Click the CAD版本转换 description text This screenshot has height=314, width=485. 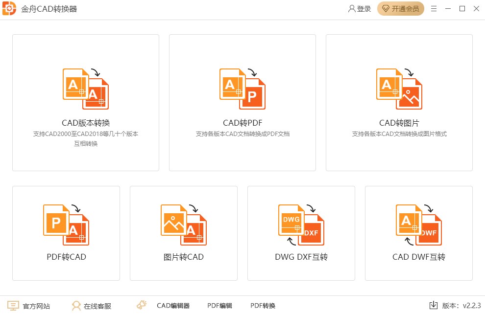coord(86,138)
